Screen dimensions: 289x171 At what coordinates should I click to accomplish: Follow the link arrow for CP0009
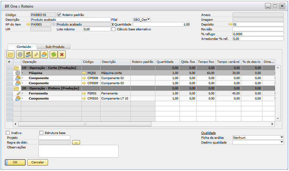click(x=84, y=83)
